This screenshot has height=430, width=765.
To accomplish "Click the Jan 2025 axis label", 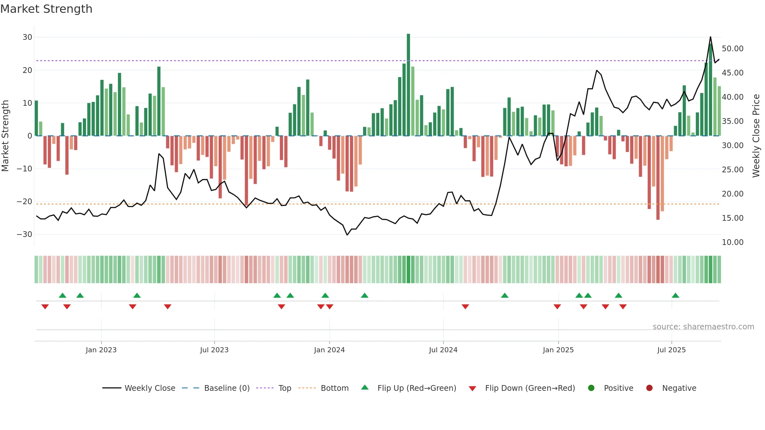I will click(x=558, y=350).
